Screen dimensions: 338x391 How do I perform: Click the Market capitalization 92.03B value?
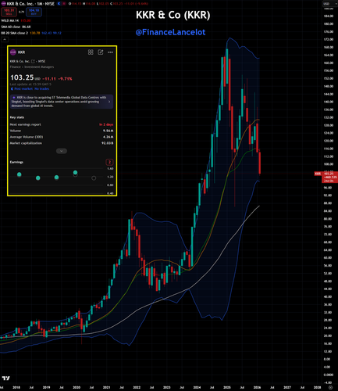(x=108, y=143)
